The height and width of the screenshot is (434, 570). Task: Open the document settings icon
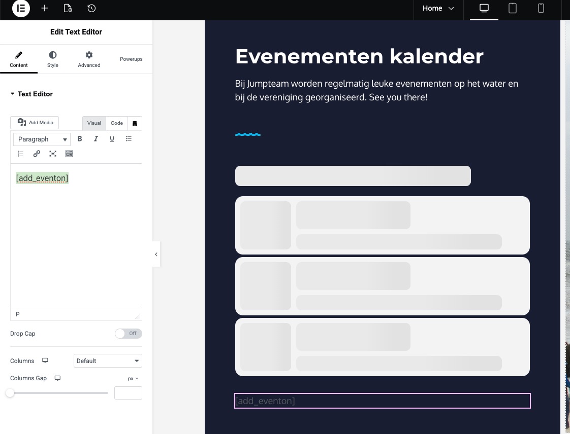click(x=68, y=9)
